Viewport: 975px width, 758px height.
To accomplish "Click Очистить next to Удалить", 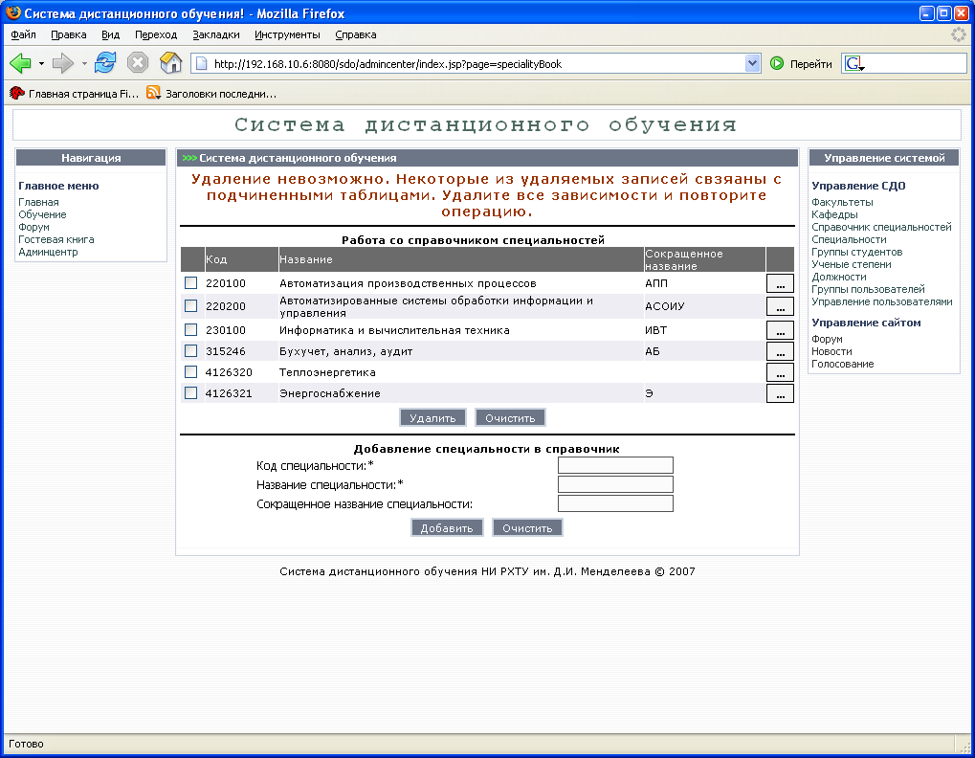I will [510, 418].
